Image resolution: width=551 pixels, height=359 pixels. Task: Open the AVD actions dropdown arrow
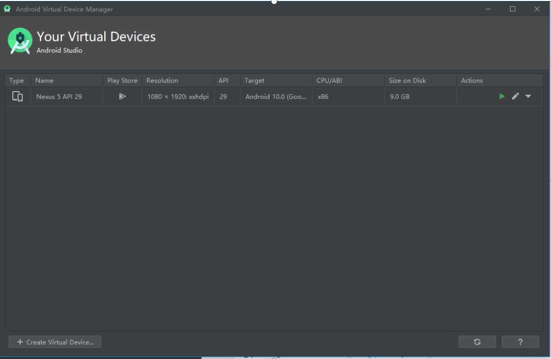(x=528, y=96)
